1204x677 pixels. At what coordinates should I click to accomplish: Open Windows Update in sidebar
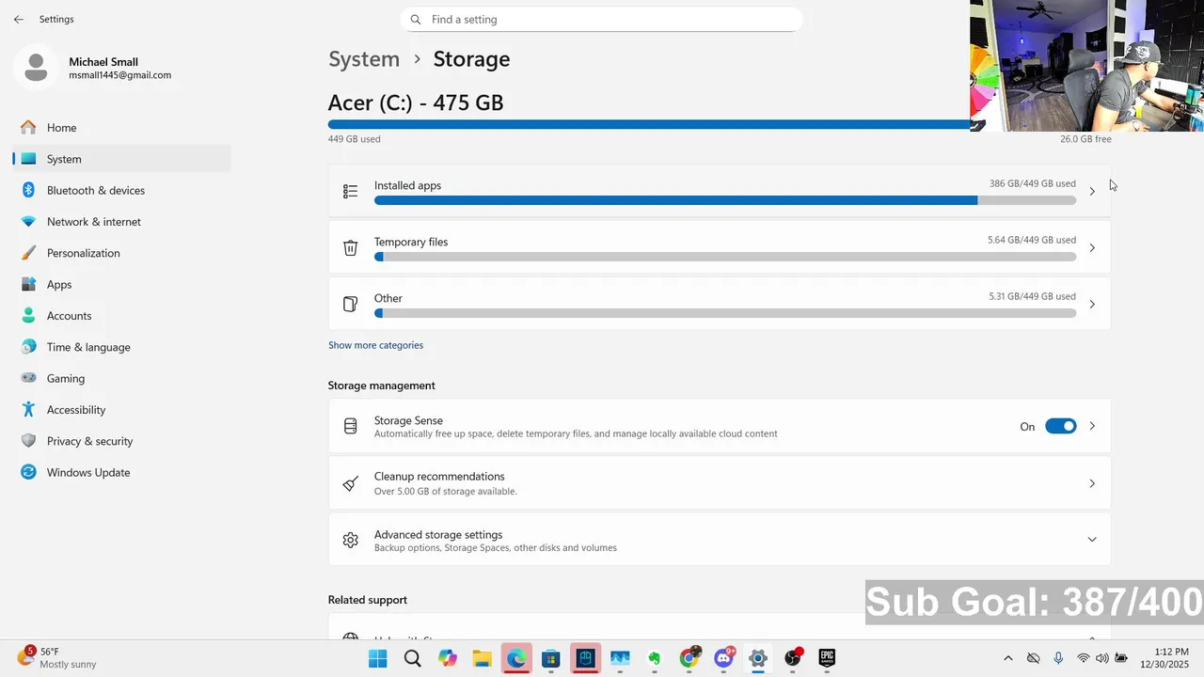[x=88, y=472]
